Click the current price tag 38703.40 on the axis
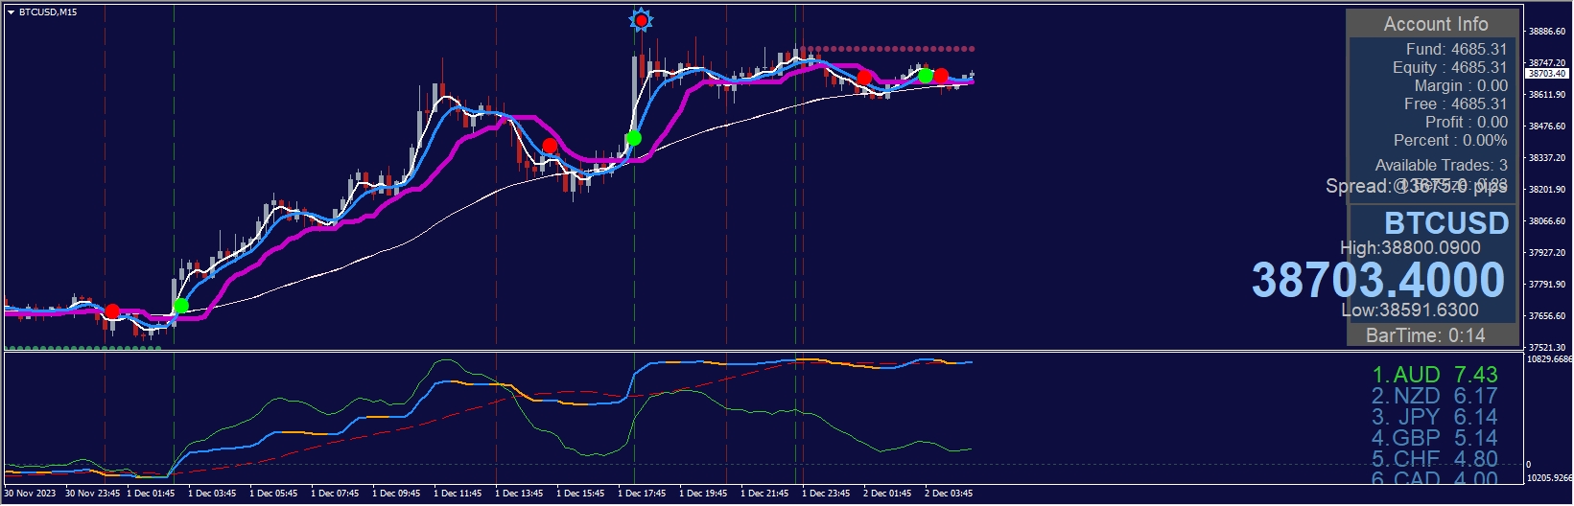This screenshot has width=1574, height=506. (1546, 74)
